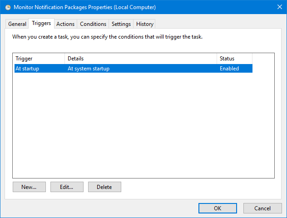287x218 pixels.
Task: View the History tab
Action: click(145, 24)
